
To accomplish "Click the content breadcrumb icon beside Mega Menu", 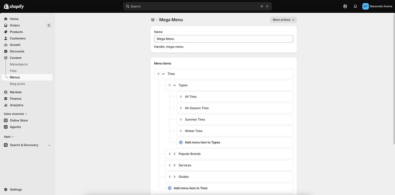I will (153, 20).
